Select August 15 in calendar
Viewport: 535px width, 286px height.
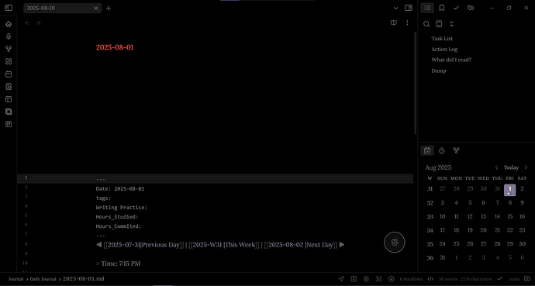[x=509, y=216]
